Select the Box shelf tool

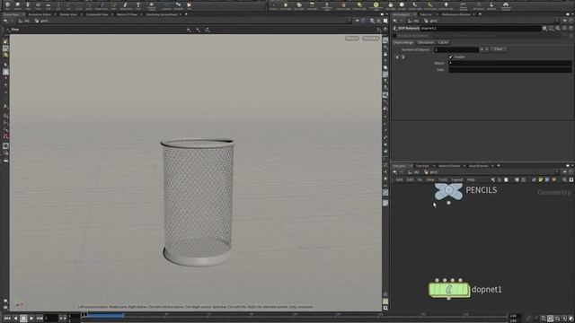click(7, 5)
